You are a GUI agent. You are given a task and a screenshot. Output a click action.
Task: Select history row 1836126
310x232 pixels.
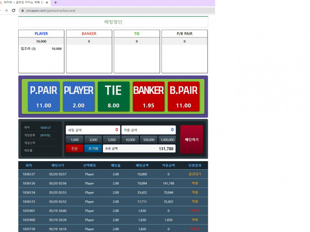tap(113, 183)
